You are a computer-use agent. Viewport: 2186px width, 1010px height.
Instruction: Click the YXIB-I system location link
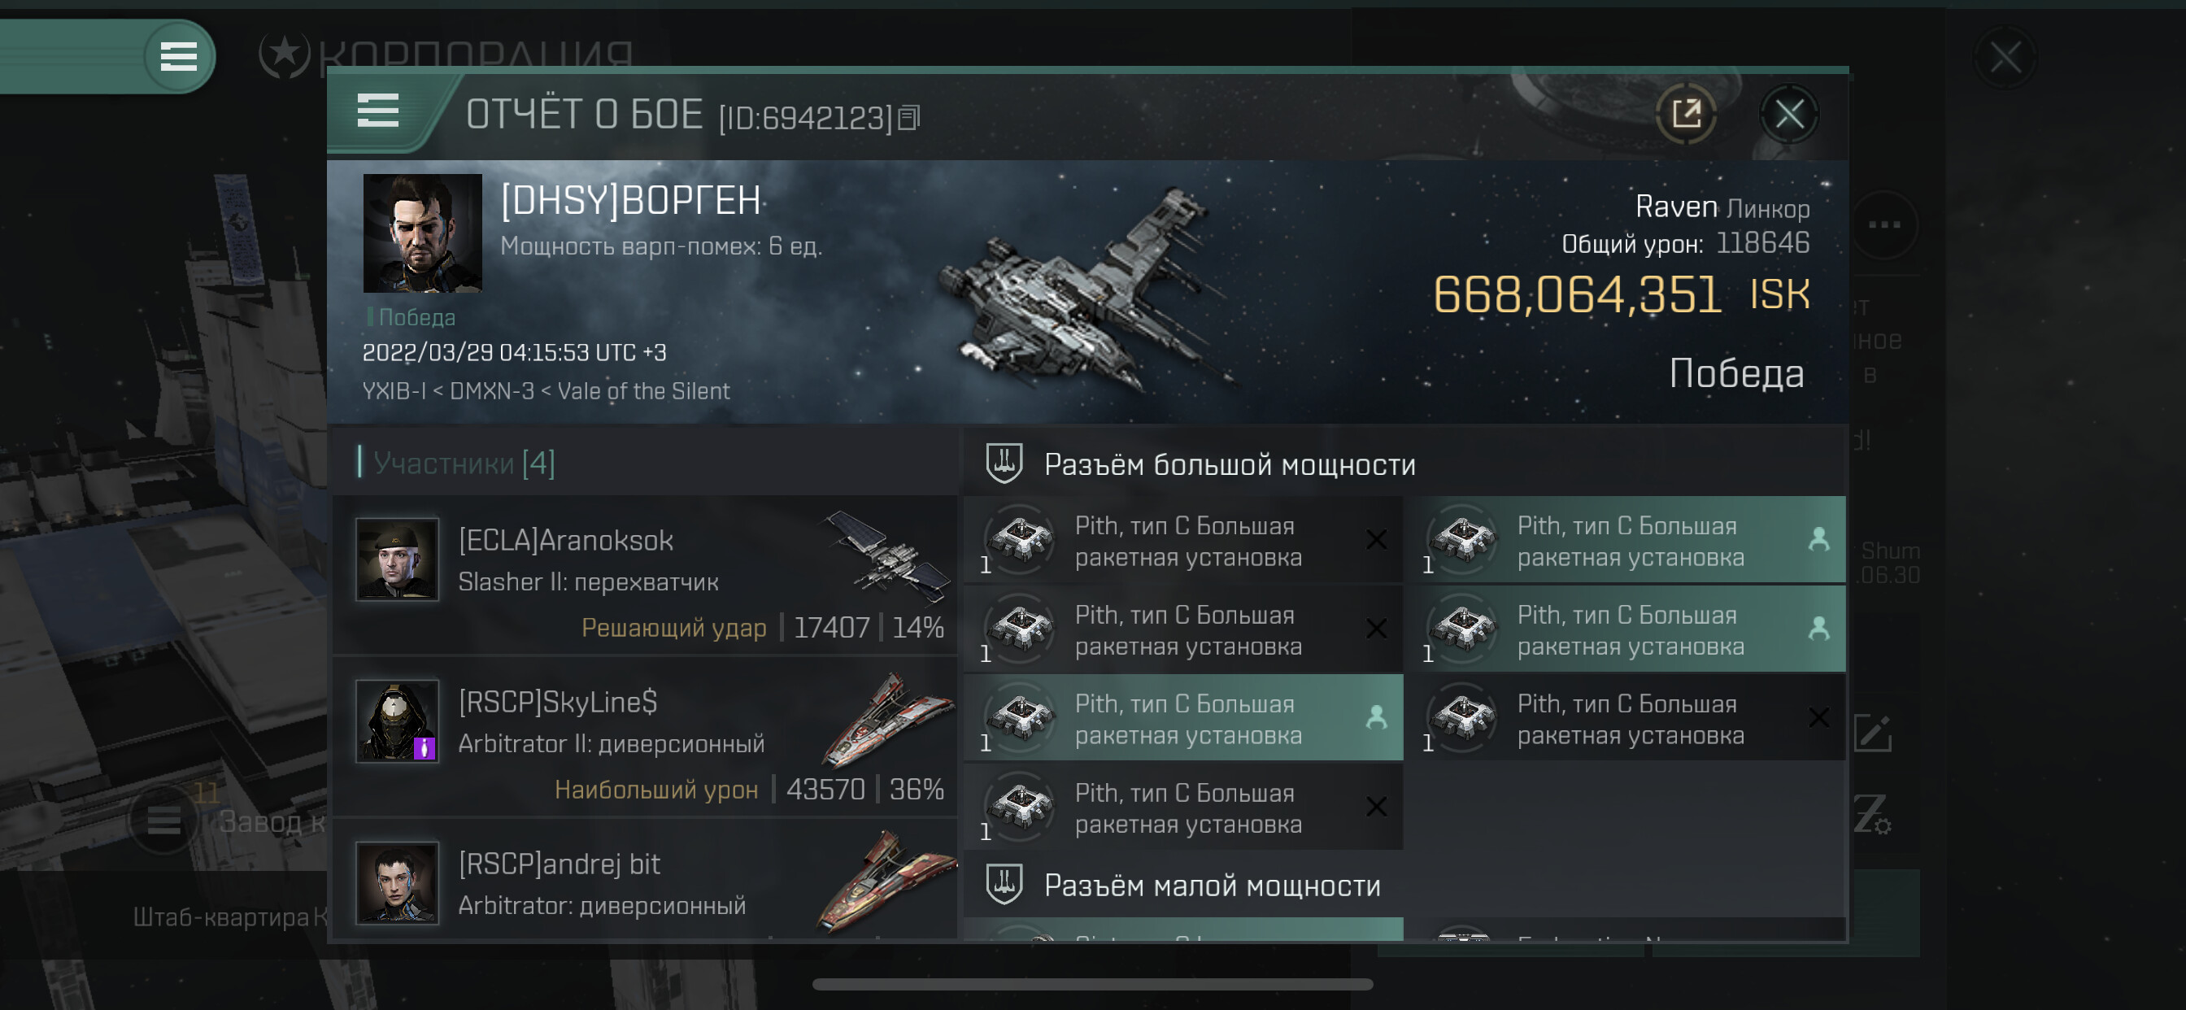coord(394,391)
